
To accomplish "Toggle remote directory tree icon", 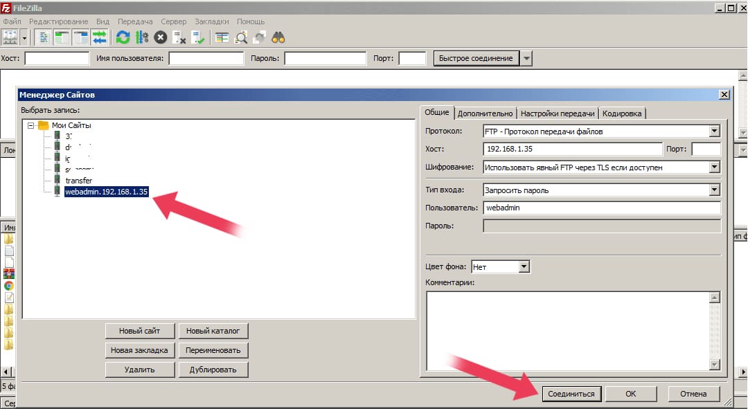I will 80,37.
